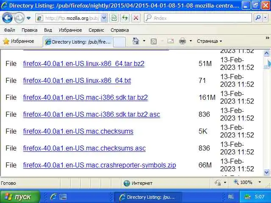
Task: Show more toolbar commands chevron
Action: (267, 38)
